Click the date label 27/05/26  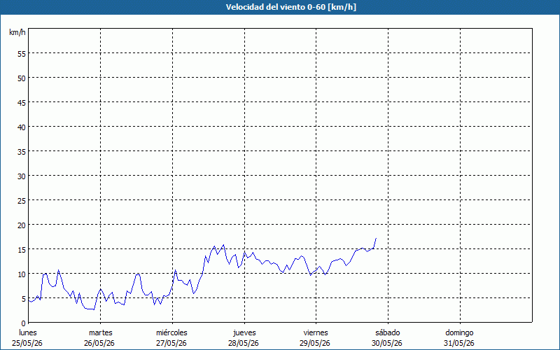coord(171,343)
